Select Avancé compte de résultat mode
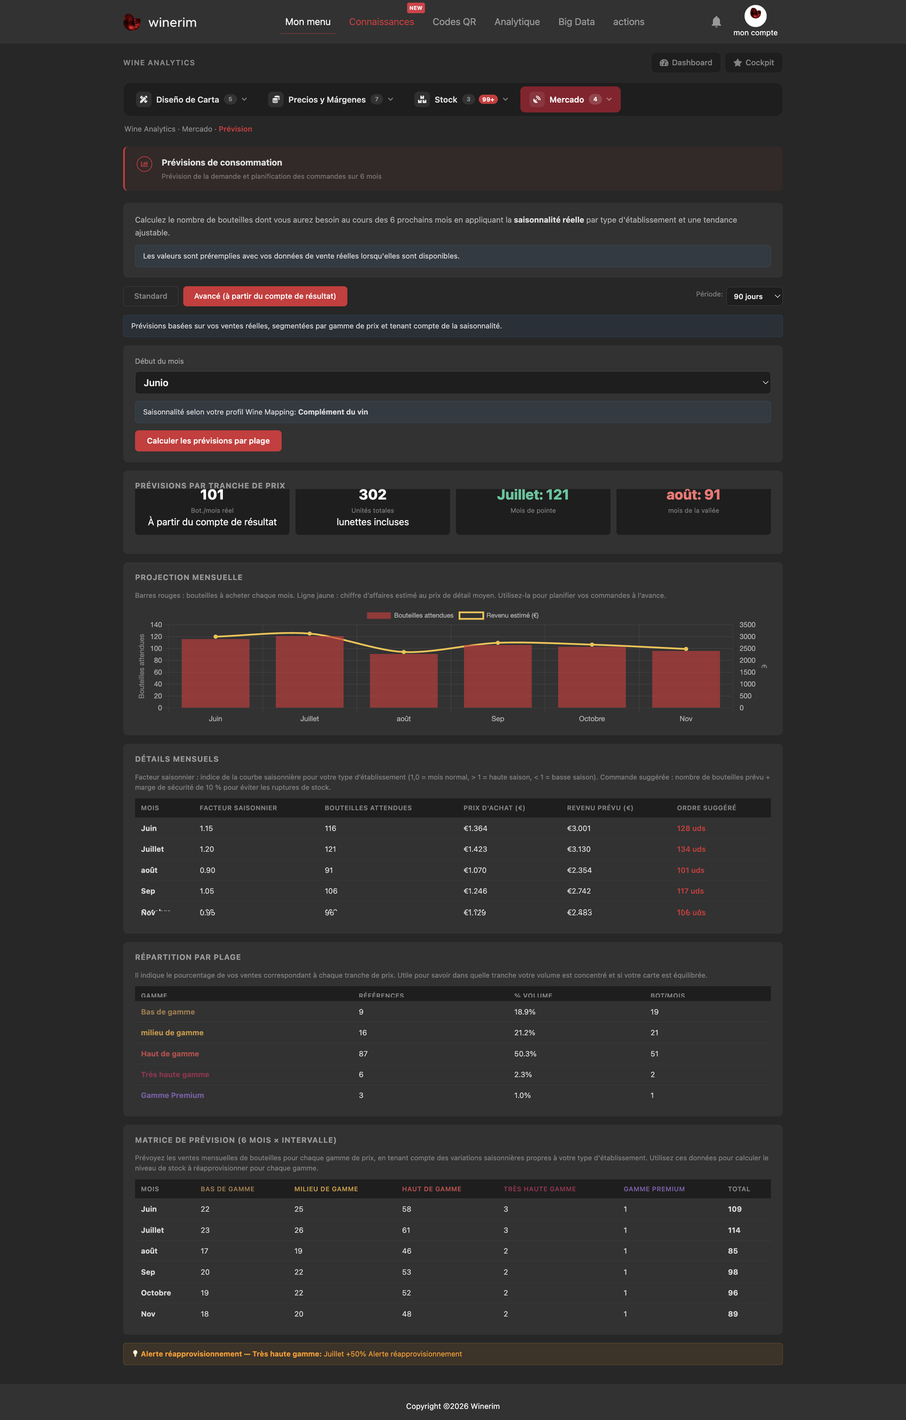This screenshot has height=1420, width=906. [265, 296]
